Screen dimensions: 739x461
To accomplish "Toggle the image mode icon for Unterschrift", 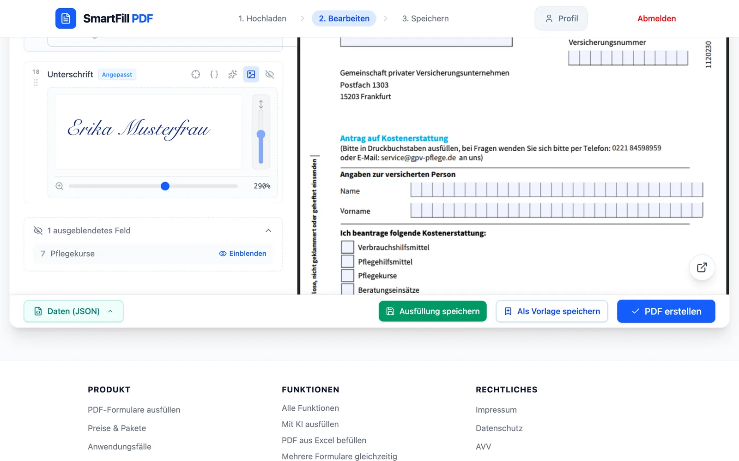I will pyautogui.click(x=251, y=74).
